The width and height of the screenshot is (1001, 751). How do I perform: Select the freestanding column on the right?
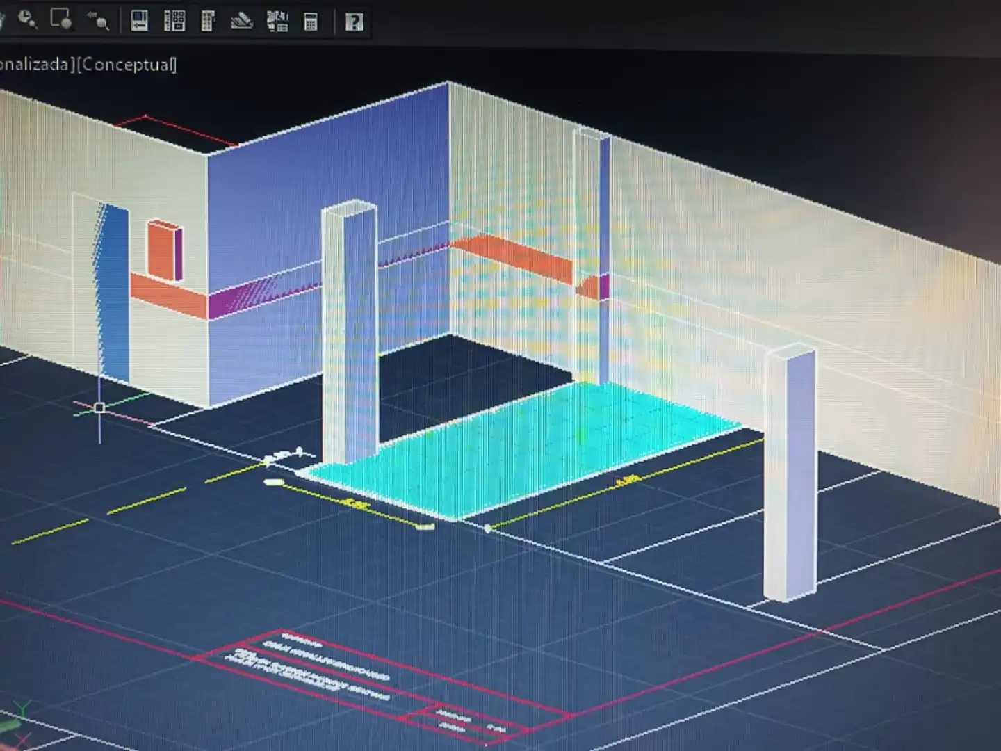tap(790, 473)
